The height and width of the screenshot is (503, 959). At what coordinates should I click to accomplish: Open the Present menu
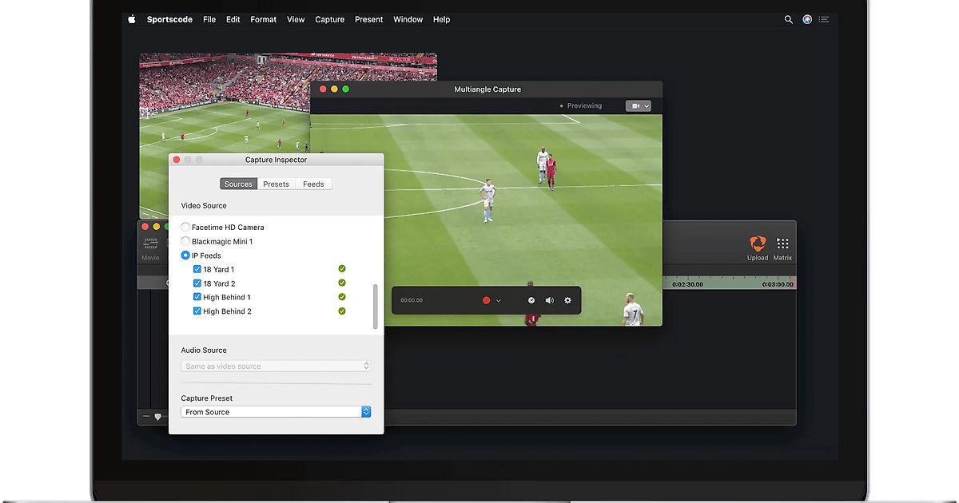click(369, 19)
